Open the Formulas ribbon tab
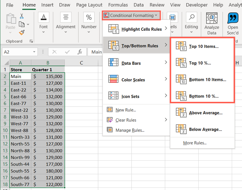Image resolution: width=242 pixels, height=190 pixels. pos(118,5)
